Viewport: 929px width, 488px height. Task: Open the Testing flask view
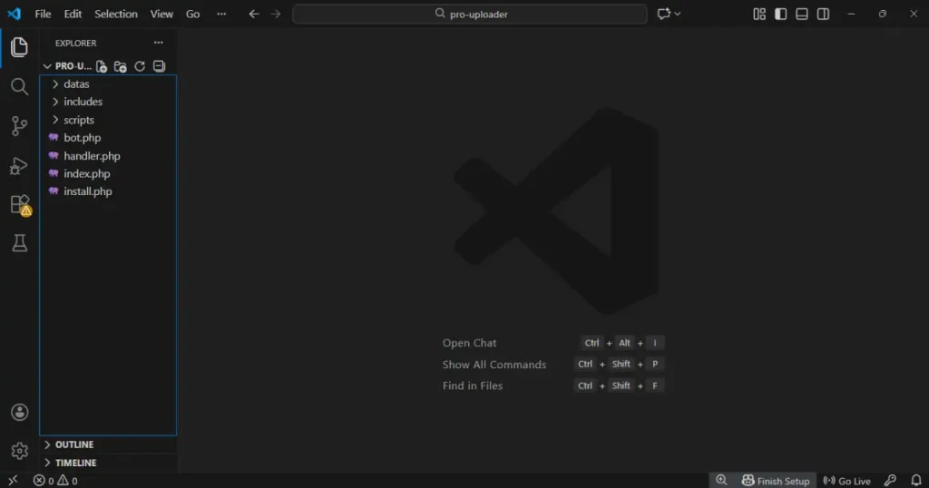(x=20, y=243)
